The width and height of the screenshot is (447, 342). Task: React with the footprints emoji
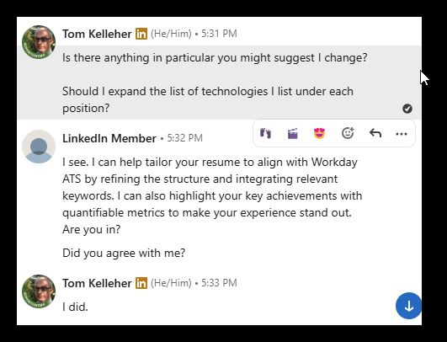click(x=265, y=133)
